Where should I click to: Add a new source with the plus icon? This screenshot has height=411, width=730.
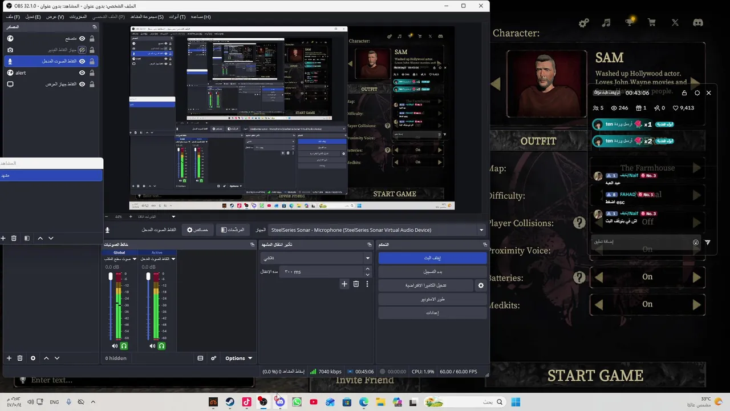coord(9,358)
